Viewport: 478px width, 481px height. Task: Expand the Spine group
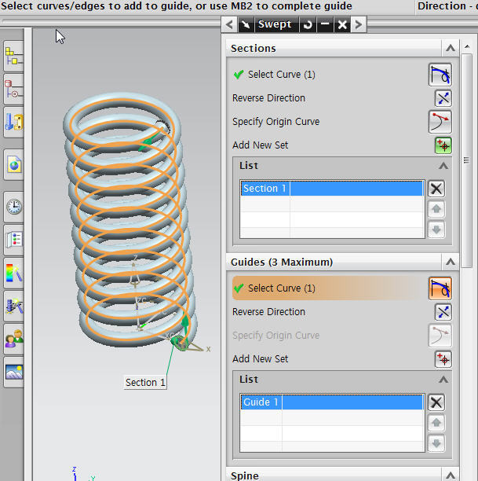coord(450,475)
